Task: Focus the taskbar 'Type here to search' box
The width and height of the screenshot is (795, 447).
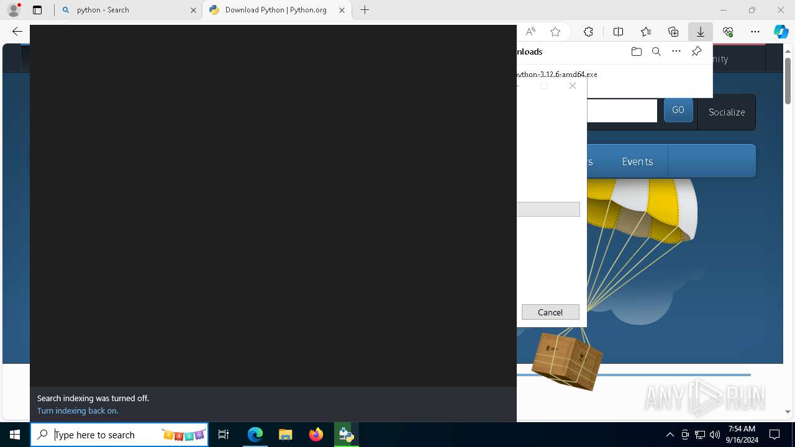Action: 119,435
